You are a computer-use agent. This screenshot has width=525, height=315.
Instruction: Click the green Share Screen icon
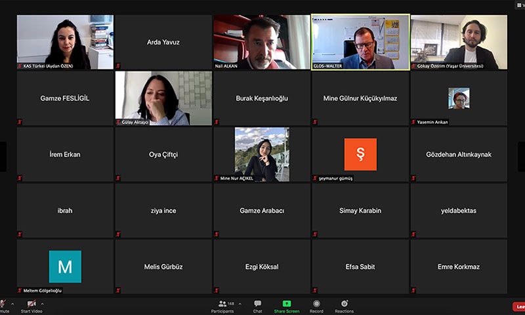pos(287,304)
